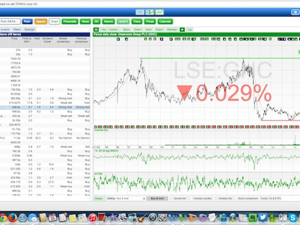300x225 pixels.
Task: Choose the Spread bet chart preset
Action: tap(180, 199)
